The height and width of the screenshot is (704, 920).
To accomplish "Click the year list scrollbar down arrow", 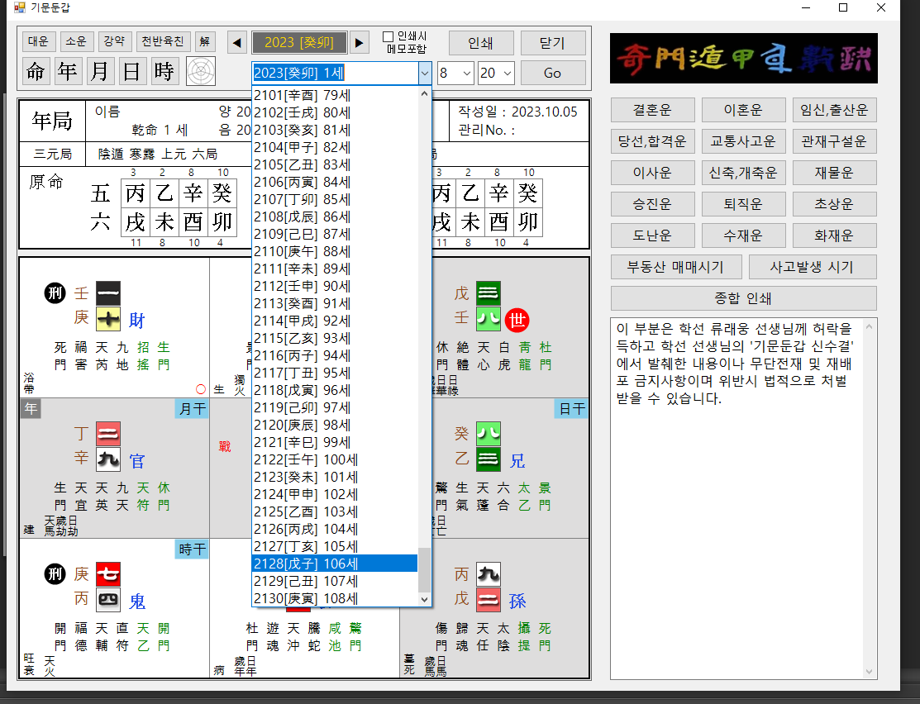I will pyautogui.click(x=424, y=599).
